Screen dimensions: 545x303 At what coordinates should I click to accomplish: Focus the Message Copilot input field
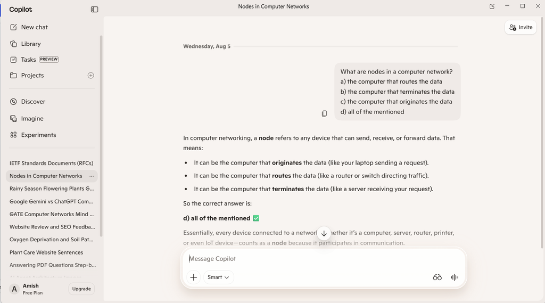(324, 258)
